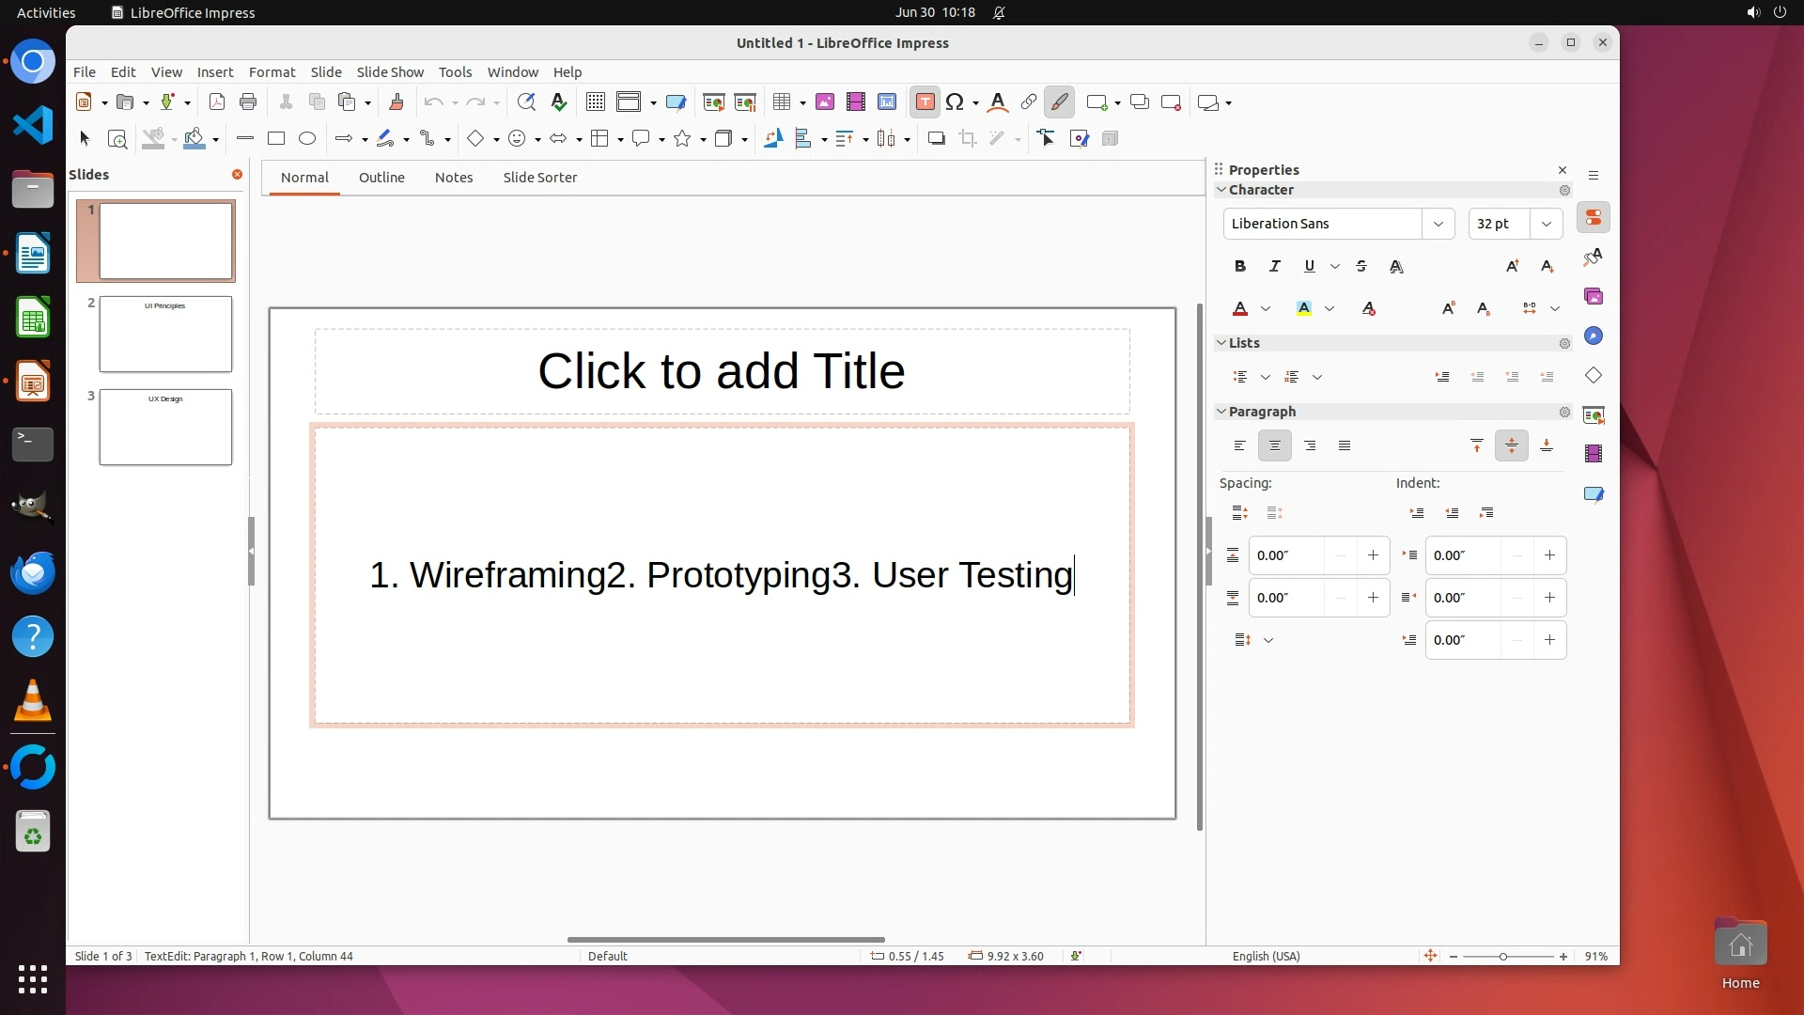
Task: Select the UX Design slide thumbnail
Action: coord(165,428)
